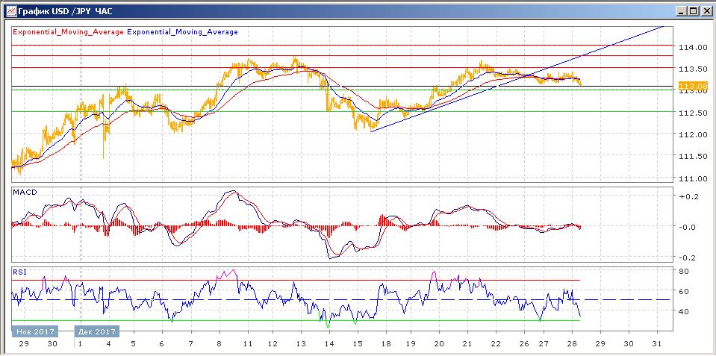The height and width of the screenshot is (356, 716).
Task: Click the График USD/JPY ЧАС title text
Action: coord(65,11)
